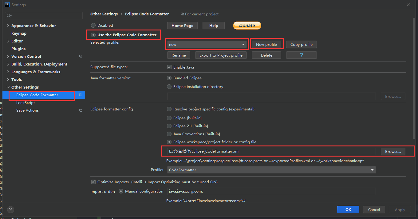Click the import order text field

click(x=271, y=191)
